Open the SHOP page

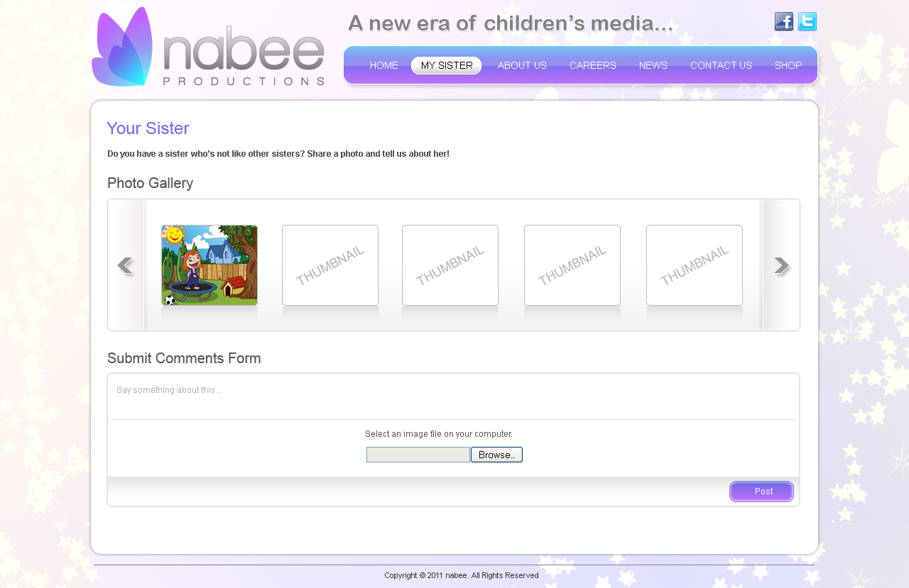pos(788,65)
